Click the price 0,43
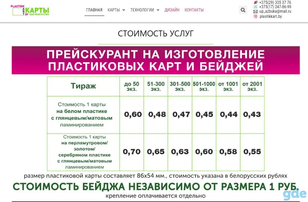Viewport: 308px width, 202px height. coord(252,114)
